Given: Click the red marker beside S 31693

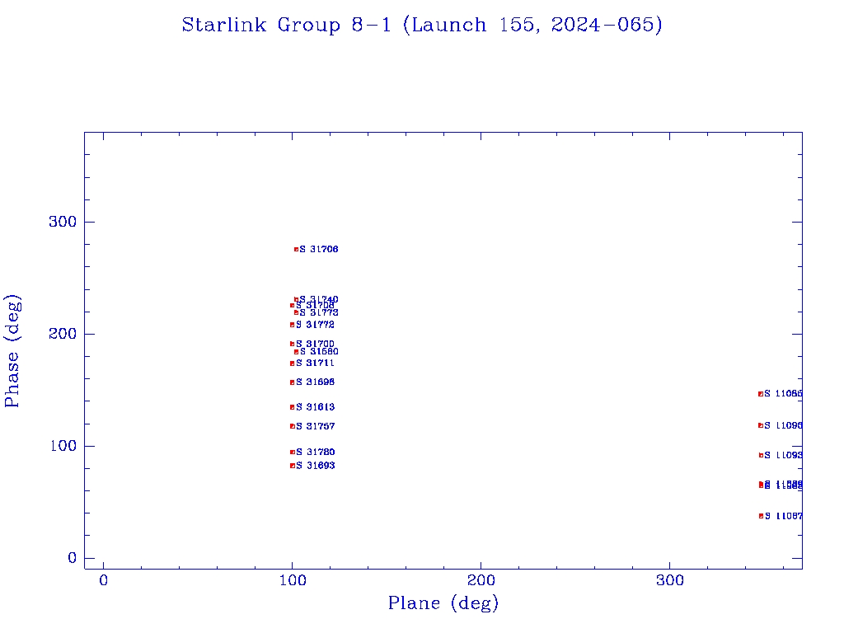Looking at the screenshot, I should [293, 466].
